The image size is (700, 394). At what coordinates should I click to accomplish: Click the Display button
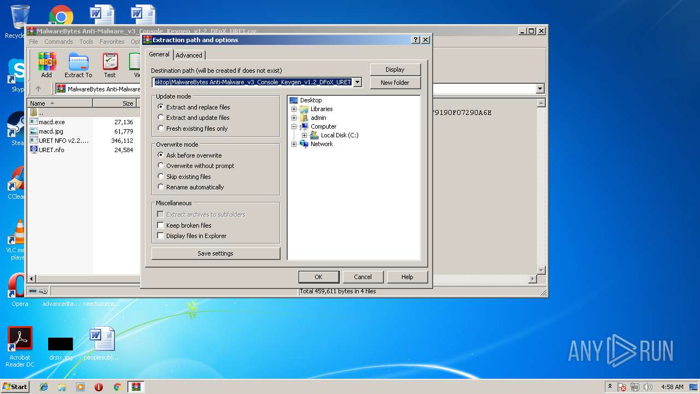[395, 69]
